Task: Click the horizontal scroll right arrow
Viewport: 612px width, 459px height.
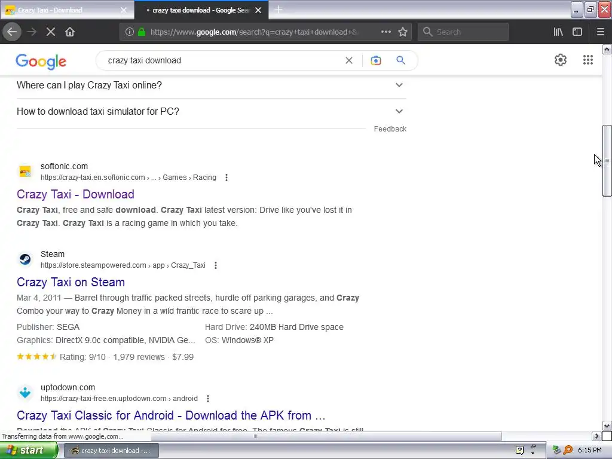Action: coord(596,436)
